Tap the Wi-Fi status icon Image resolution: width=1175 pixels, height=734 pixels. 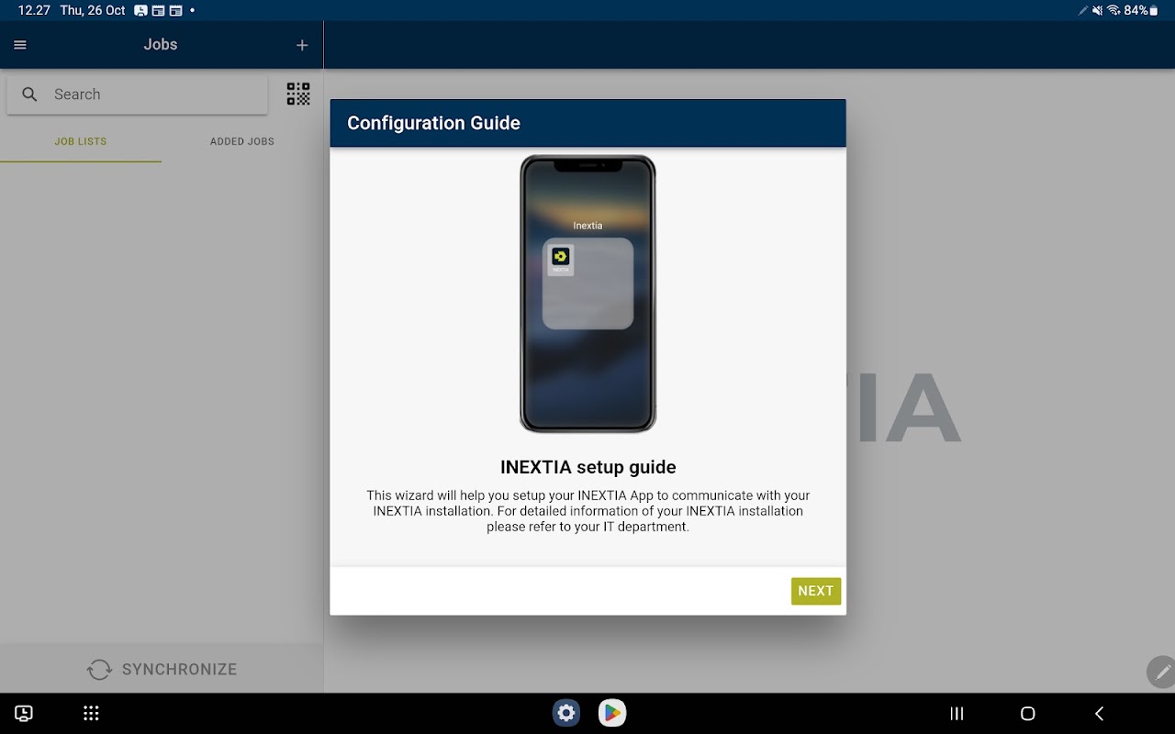[1113, 10]
